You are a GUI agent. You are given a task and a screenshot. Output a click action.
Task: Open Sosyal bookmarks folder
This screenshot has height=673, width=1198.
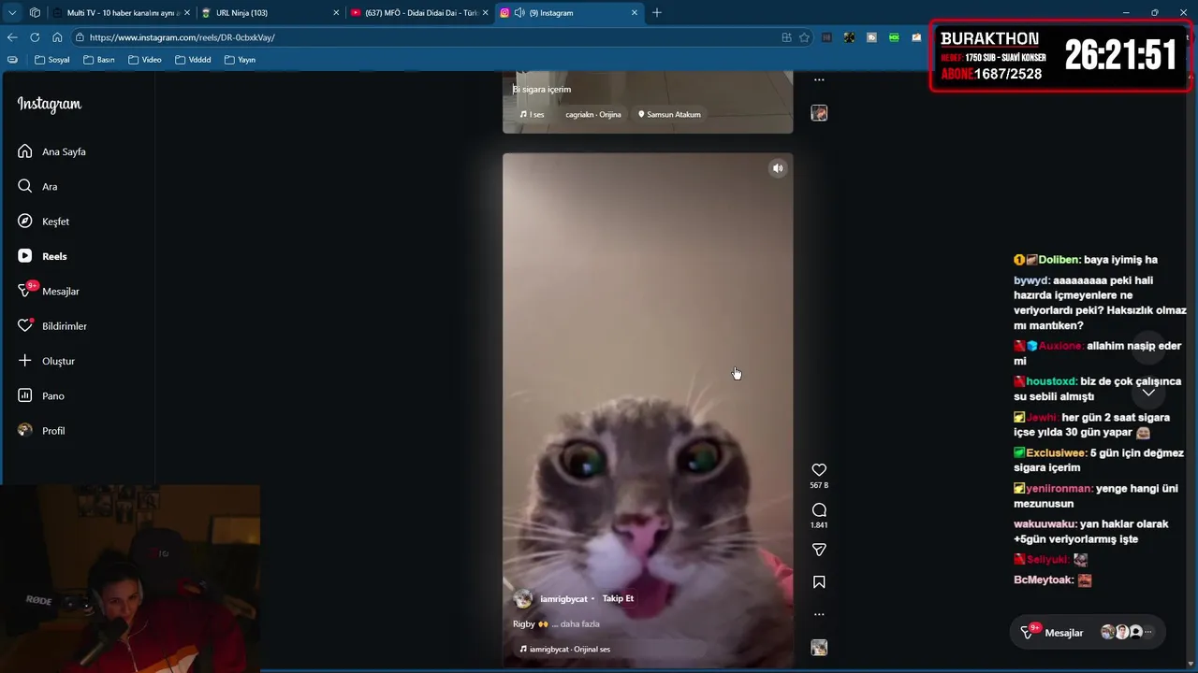pos(52,60)
